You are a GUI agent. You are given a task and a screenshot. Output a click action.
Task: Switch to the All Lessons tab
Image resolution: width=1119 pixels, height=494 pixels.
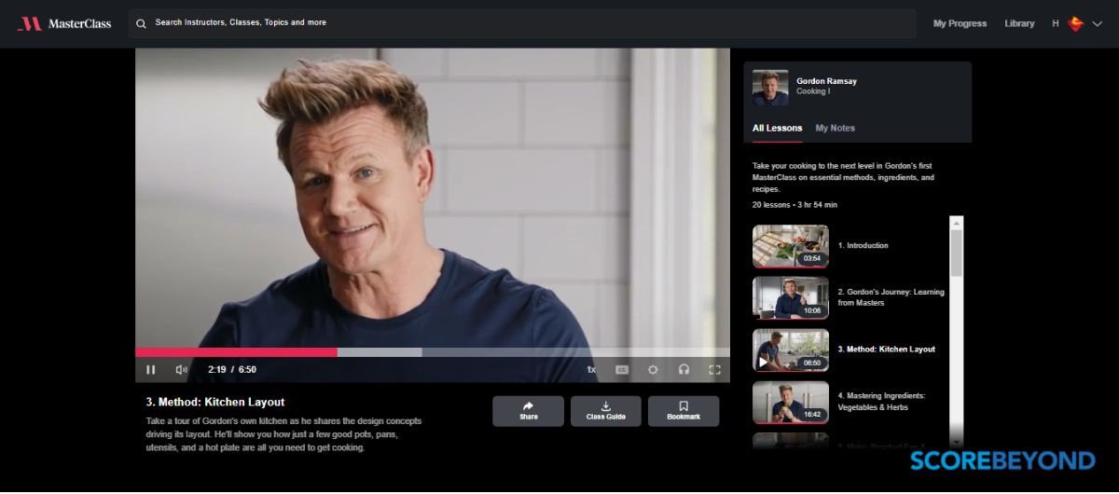(778, 129)
